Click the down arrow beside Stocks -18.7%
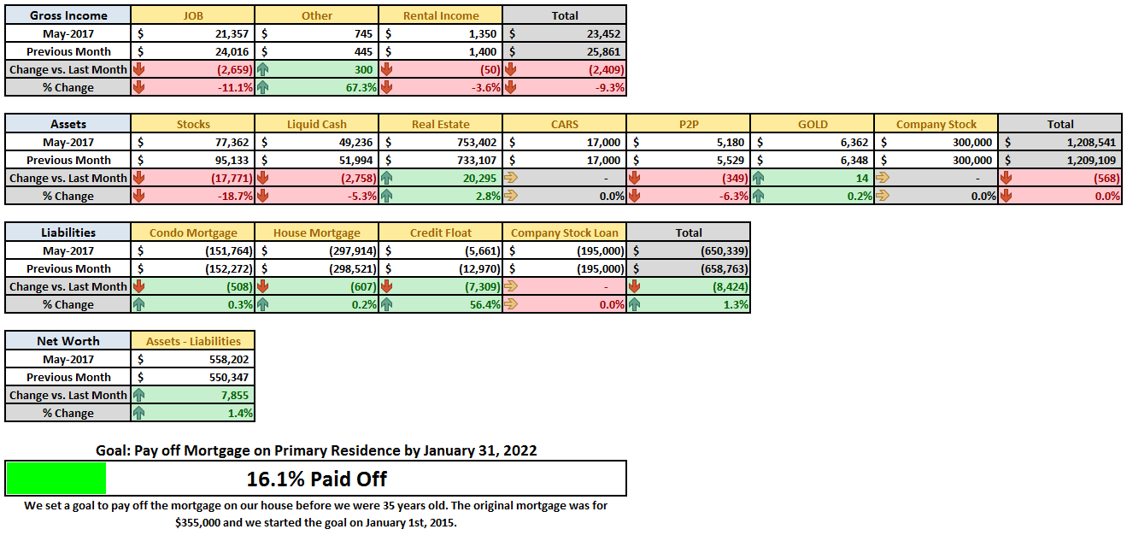Viewport: 1127px width, 541px height. pos(139,196)
